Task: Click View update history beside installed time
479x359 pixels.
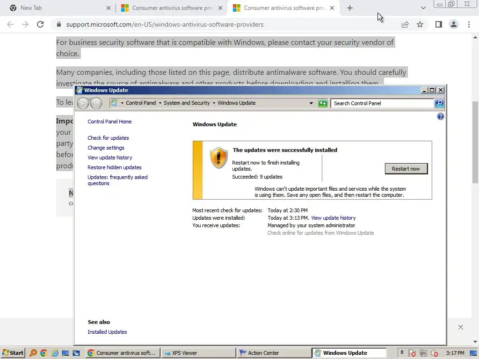Action: (x=333, y=218)
